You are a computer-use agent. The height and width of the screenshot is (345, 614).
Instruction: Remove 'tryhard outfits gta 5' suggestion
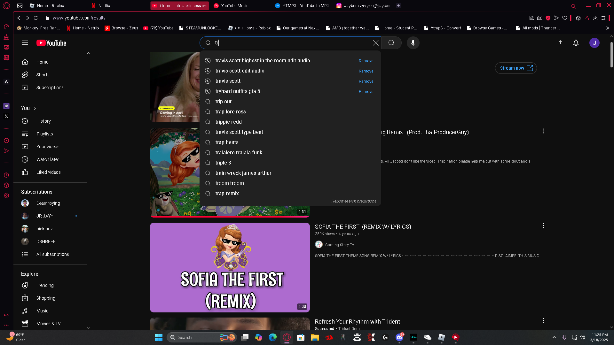366,91
